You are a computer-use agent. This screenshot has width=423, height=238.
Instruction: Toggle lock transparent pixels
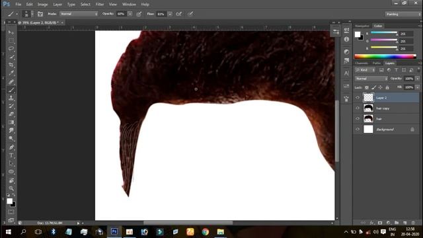tap(367, 87)
